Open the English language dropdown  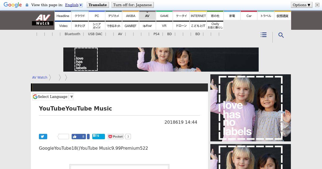tap(74, 5)
